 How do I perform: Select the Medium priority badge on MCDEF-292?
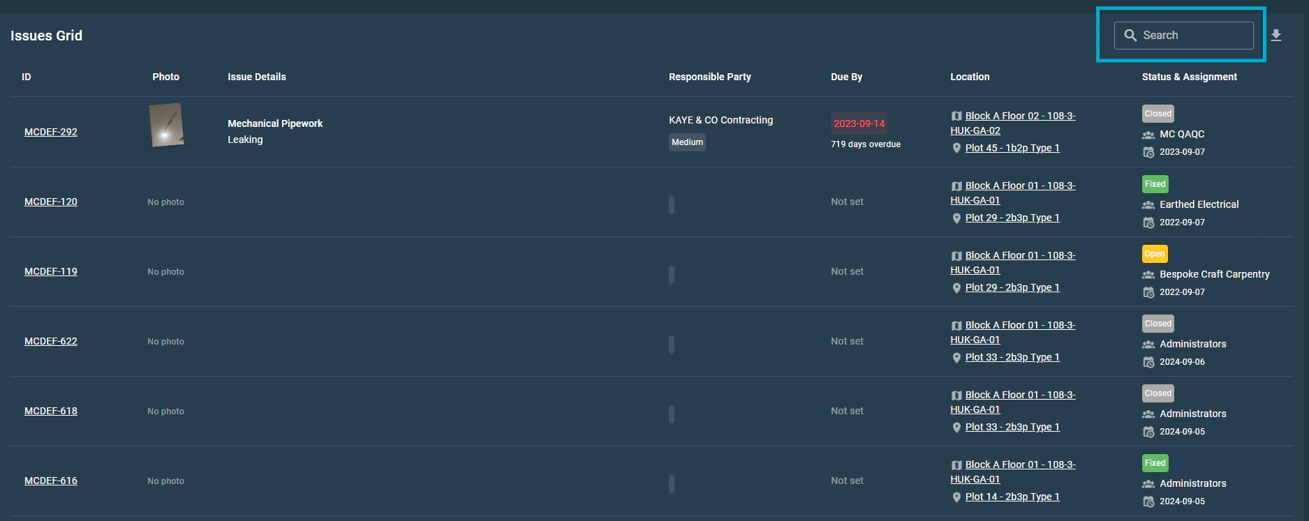[687, 142]
